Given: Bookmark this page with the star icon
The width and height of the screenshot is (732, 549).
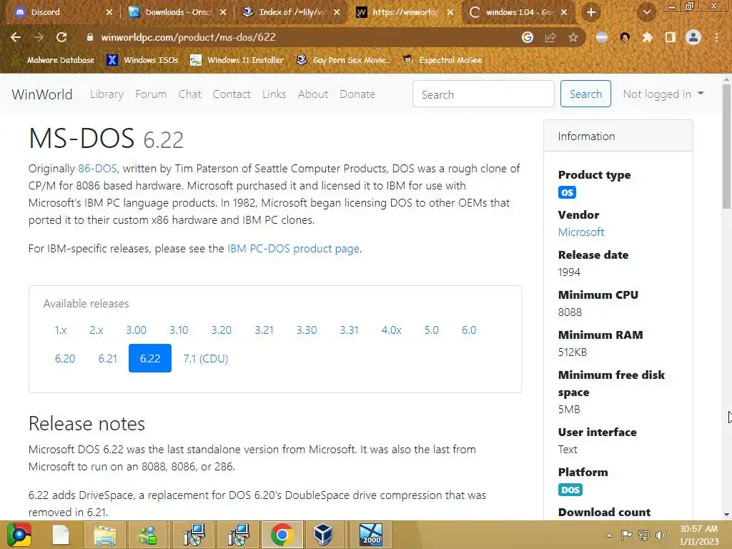Looking at the screenshot, I should click(573, 37).
